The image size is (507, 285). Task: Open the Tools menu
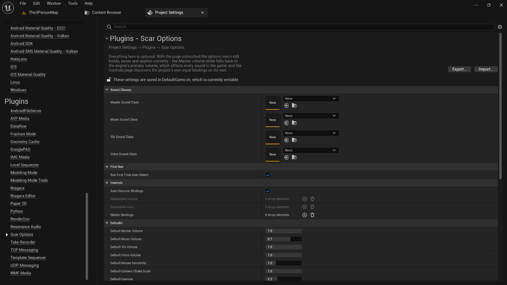tap(73, 3)
